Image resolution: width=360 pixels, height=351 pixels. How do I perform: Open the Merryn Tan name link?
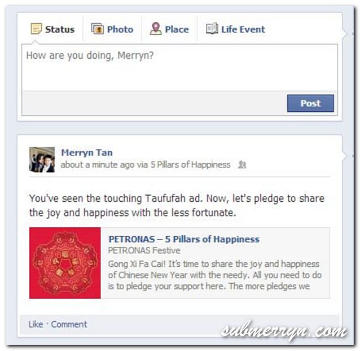(87, 153)
